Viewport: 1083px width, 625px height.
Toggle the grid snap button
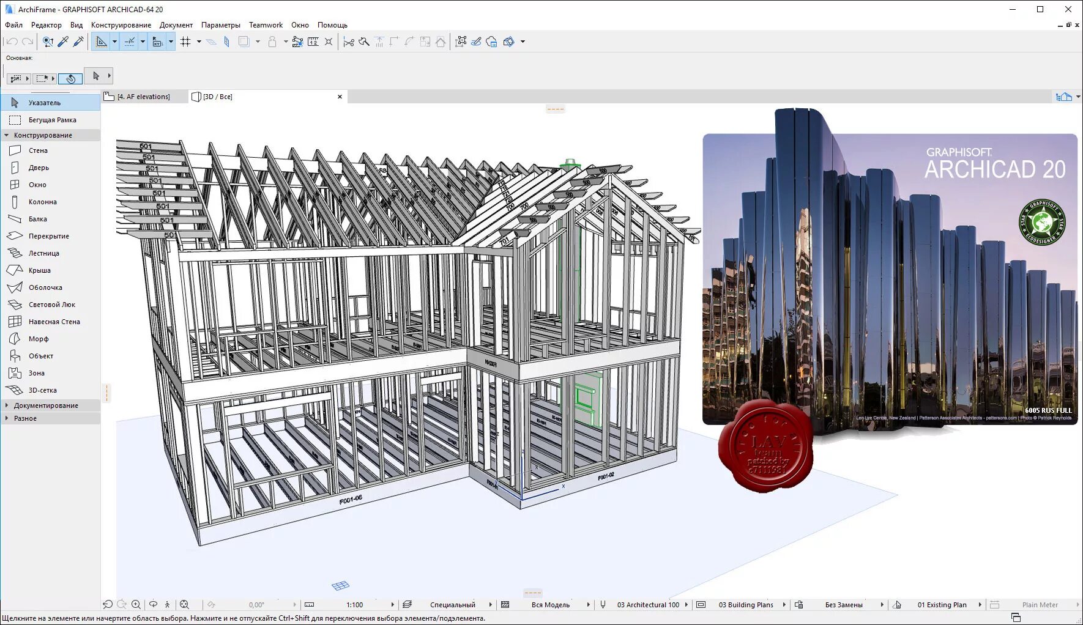186,42
